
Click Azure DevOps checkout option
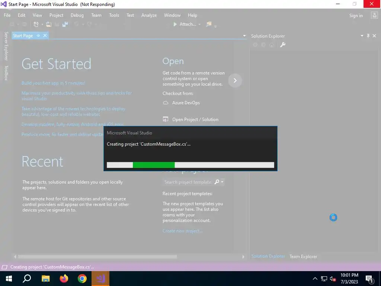point(186,103)
